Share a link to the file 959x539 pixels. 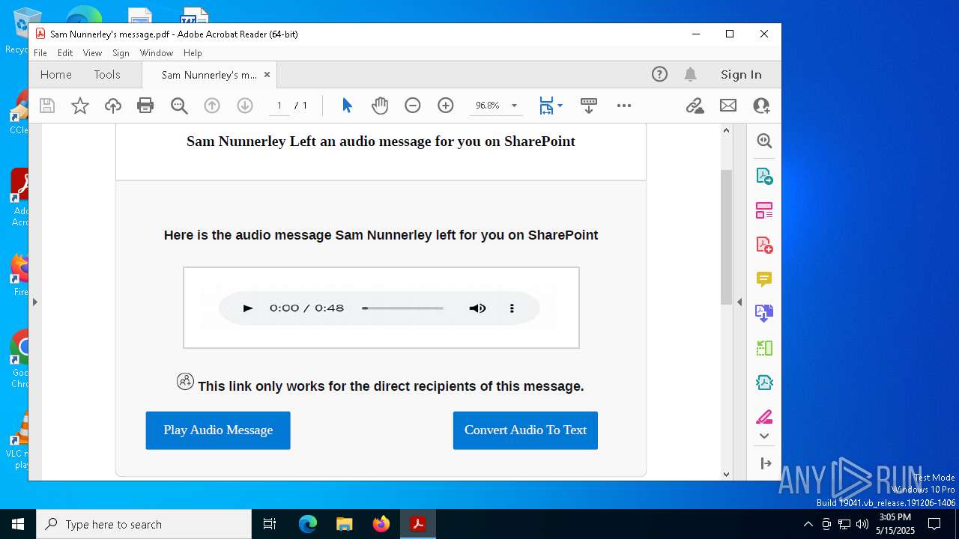(695, 106)
